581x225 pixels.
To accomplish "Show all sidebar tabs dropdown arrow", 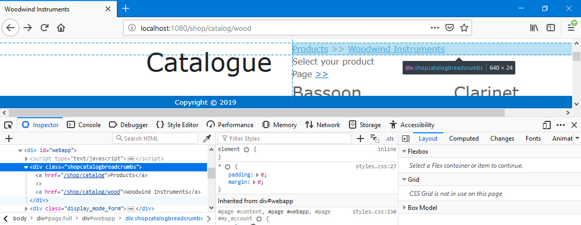I will 577,139.
